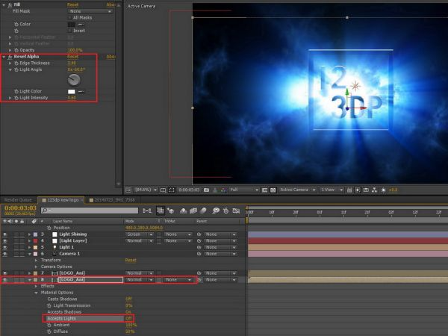Click the Light Color white swatch
Image resolution: width=448 pixels, height=336 pixels.
coord(72,91)
